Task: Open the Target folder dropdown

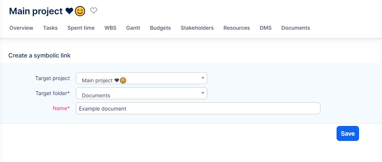Action: click(142, 93)
